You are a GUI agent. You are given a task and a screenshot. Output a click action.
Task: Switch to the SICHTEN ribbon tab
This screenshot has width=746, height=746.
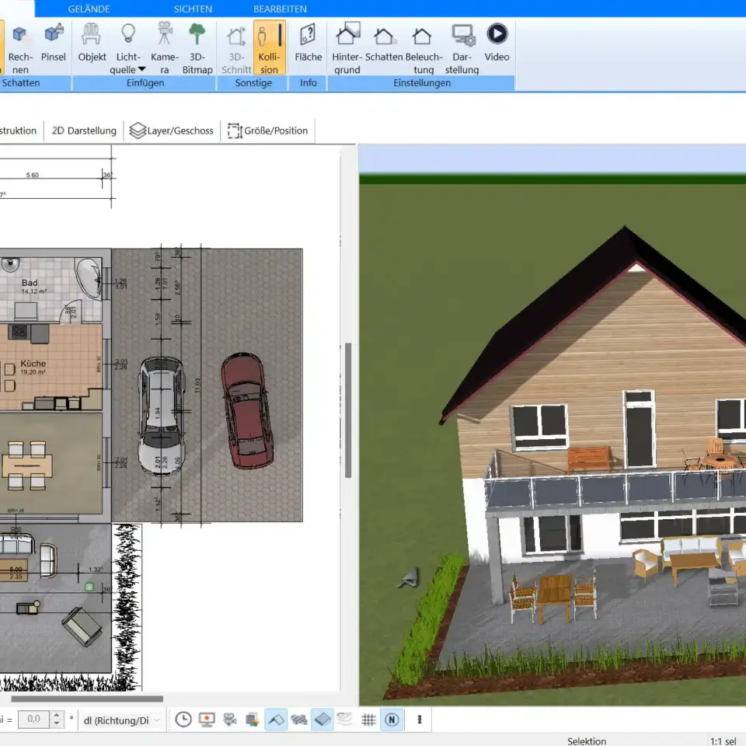click(x=193, y=9)
